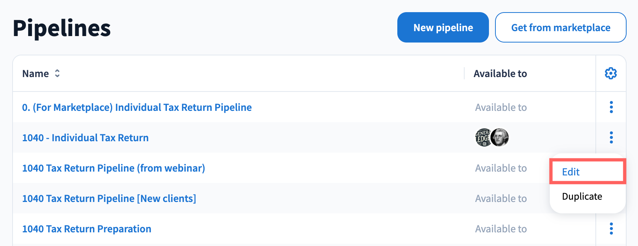Choose Edit from the context menu
The width and height of the screenshot is (638, 246).
571,172
